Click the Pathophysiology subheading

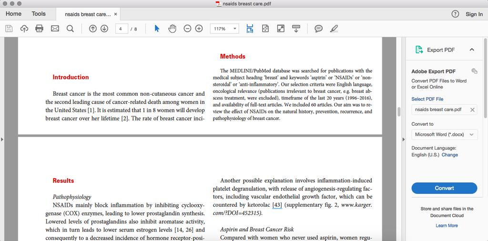pyautogui.click(x=72, y=197)
